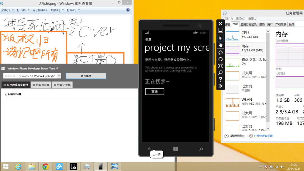Click 电子邮件(E) in Photo Viewer
Image resolution: width=304 pixels, height=171 pixels.
coord(40,10)
